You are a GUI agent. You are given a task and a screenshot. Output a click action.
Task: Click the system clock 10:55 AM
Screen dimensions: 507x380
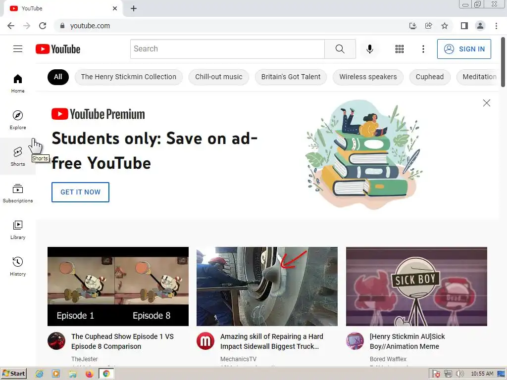pyautogui.click(x=482, y=374)
